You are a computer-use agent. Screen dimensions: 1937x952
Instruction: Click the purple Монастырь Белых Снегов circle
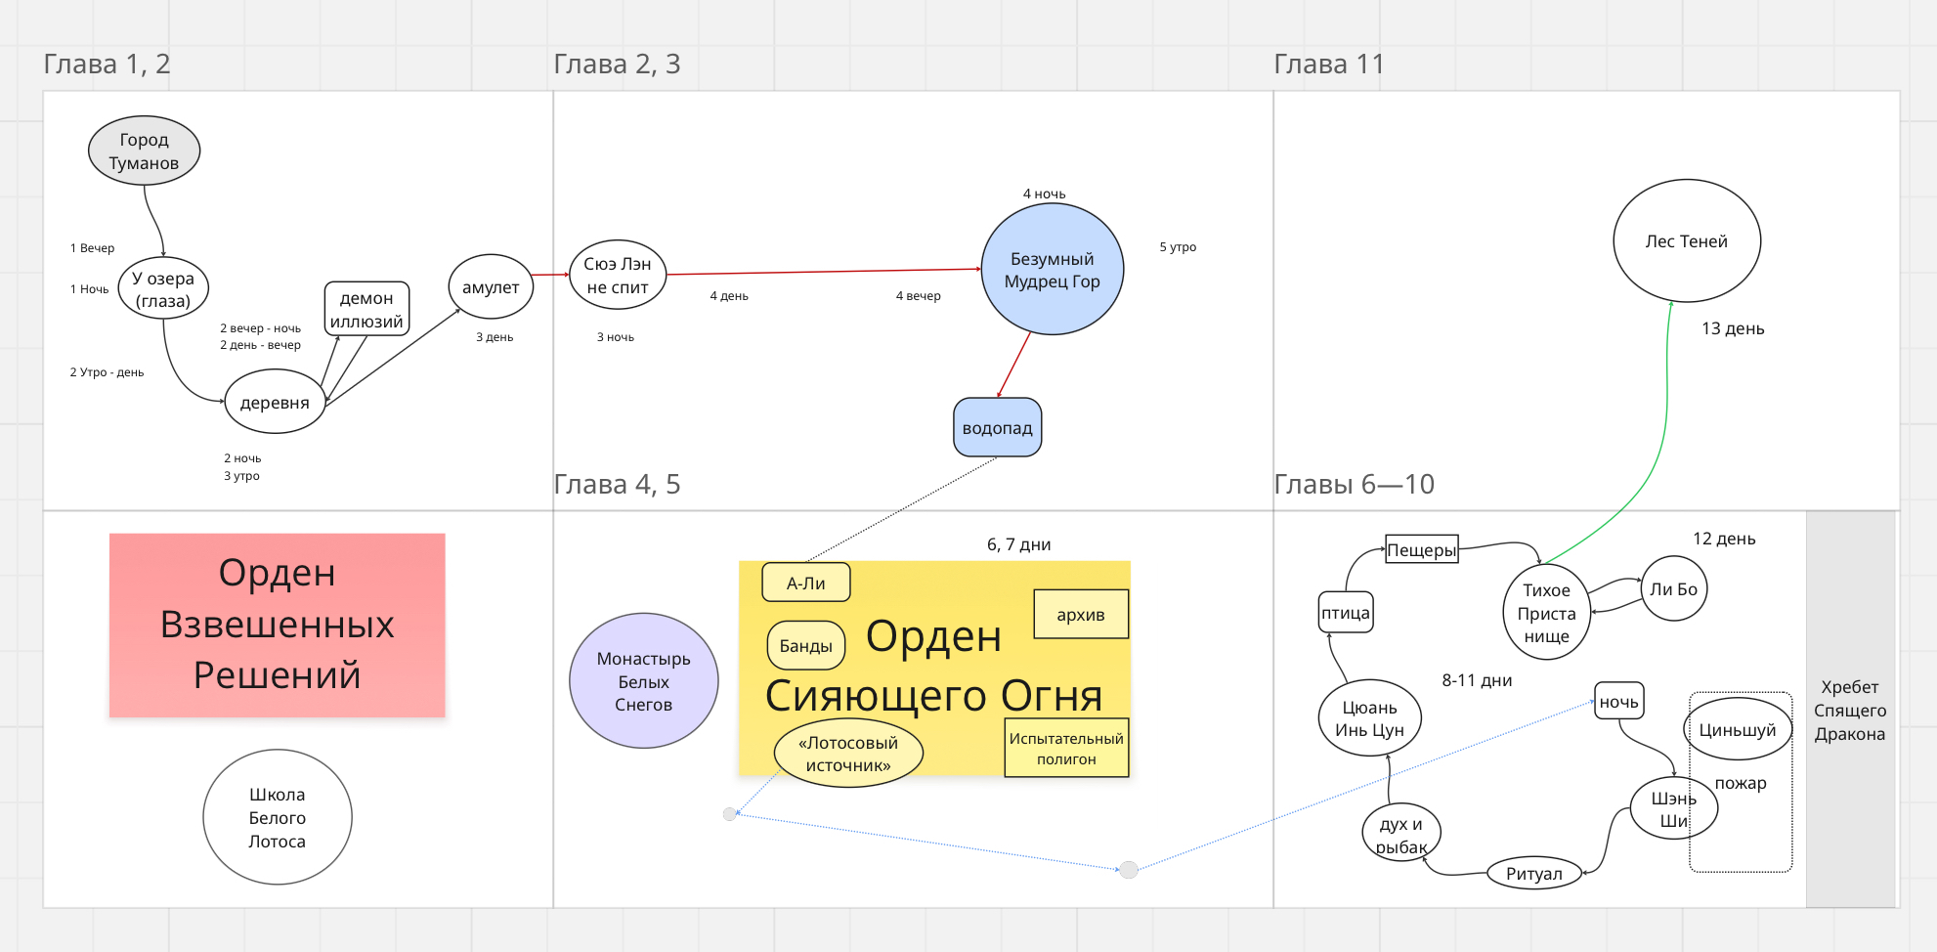click(644, 681)
